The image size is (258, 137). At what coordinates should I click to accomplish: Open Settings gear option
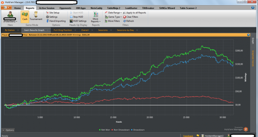(x=52, y=17)
